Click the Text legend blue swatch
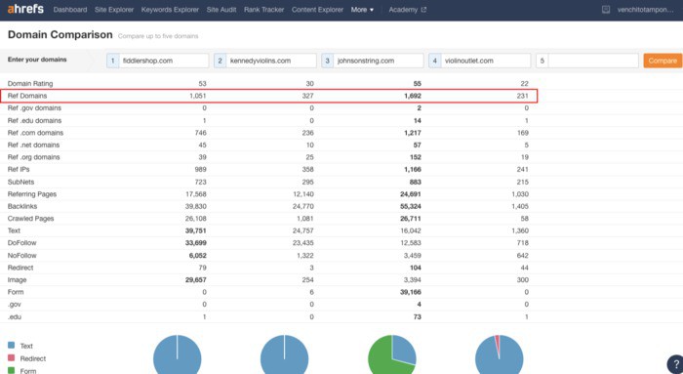The height and width of the screenshot is (374, 683). (12, 346)
